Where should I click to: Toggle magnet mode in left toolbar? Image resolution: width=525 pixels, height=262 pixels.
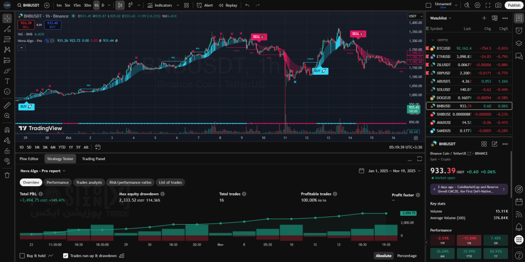[7, 130]
